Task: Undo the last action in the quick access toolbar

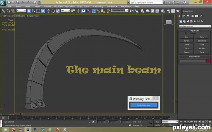Action: coord(22,2)
